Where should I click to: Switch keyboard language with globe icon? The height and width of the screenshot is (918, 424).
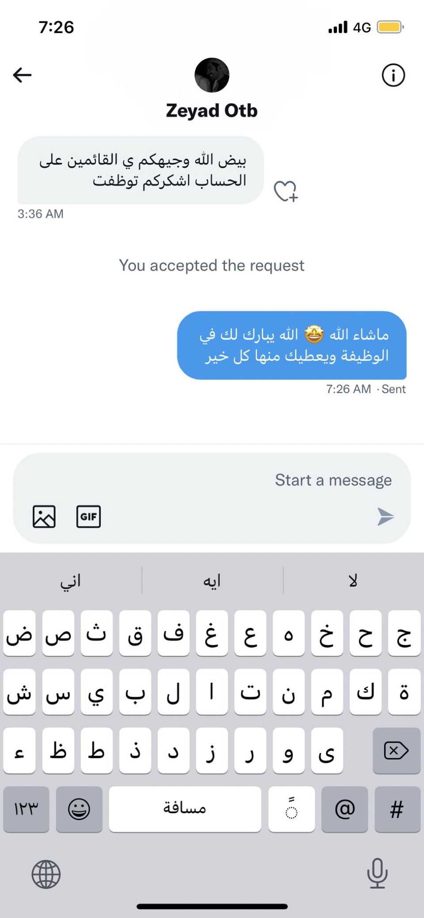click(x=46, y=874)
